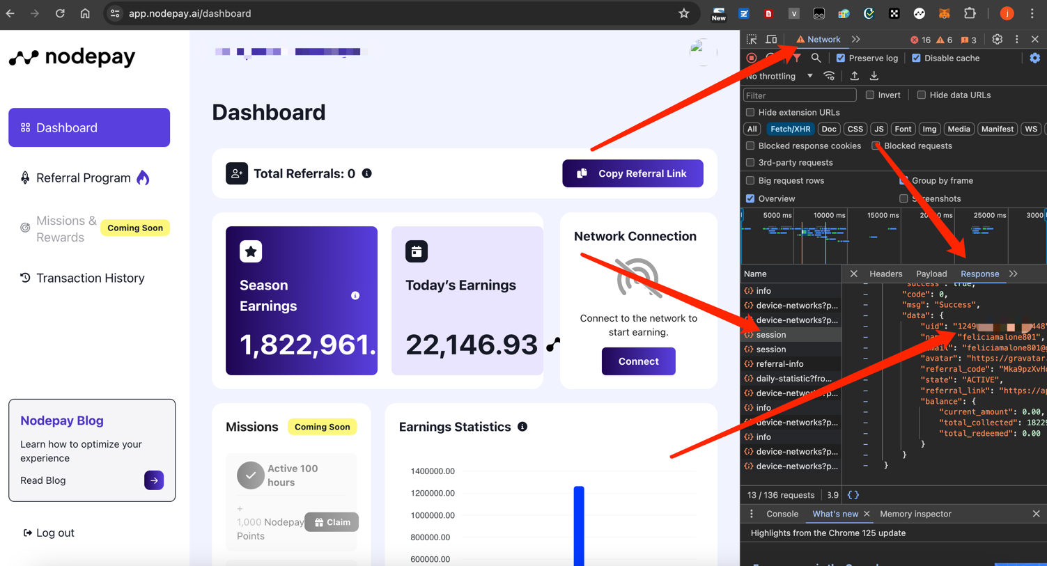
Task: Open the network search magnifier icon
Action: tap(816, 58)
